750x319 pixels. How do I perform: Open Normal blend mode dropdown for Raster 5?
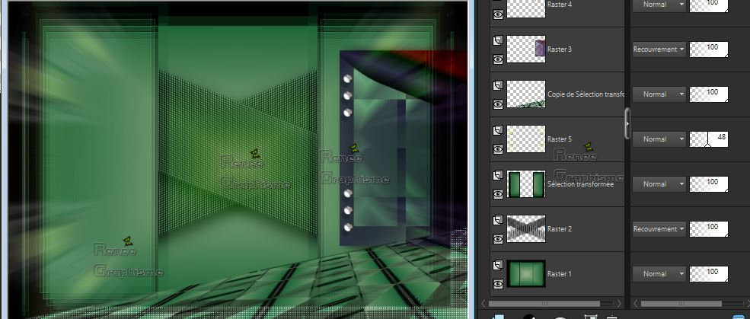pos(659,139)
